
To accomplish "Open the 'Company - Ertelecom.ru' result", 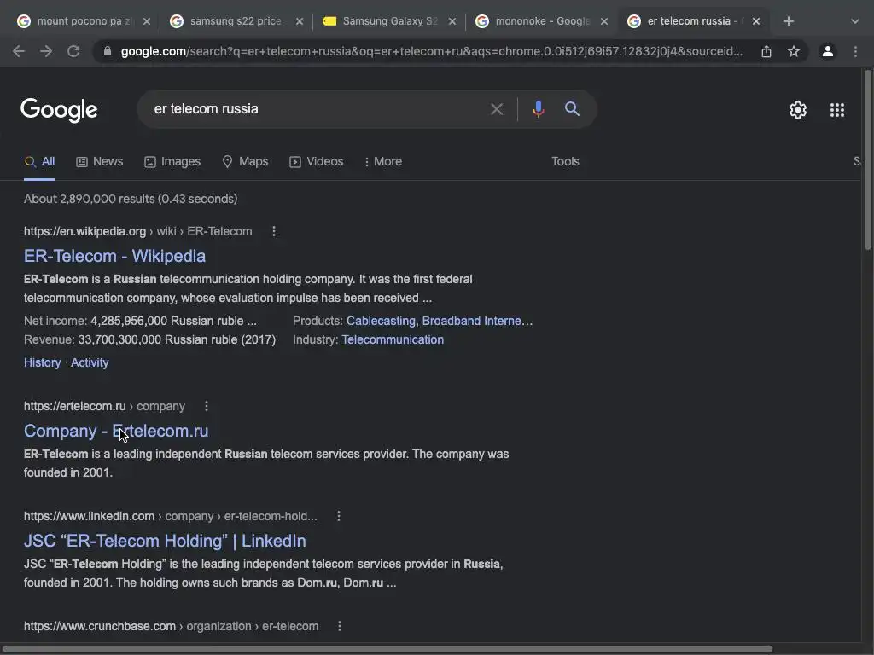I will tap(116, 431).
